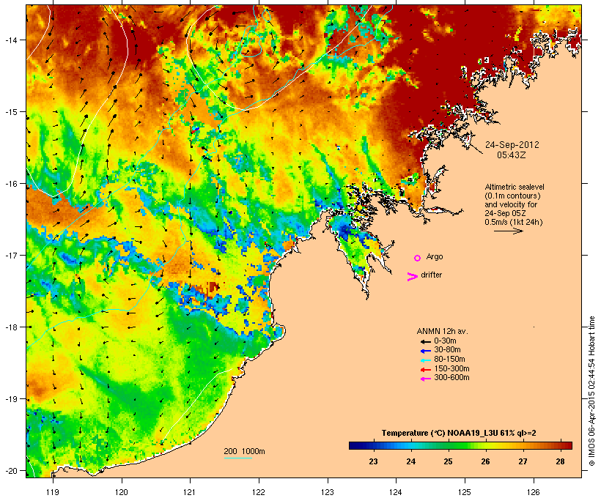This screenshot has width=601, height=498.
Task: Click the temperature color bar
Action: [x=460, y=445]
